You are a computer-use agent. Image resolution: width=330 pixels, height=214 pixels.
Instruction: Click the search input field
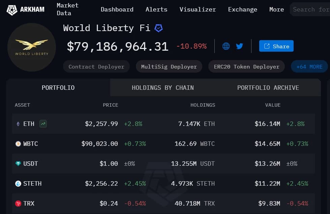(x=310, y=9)
